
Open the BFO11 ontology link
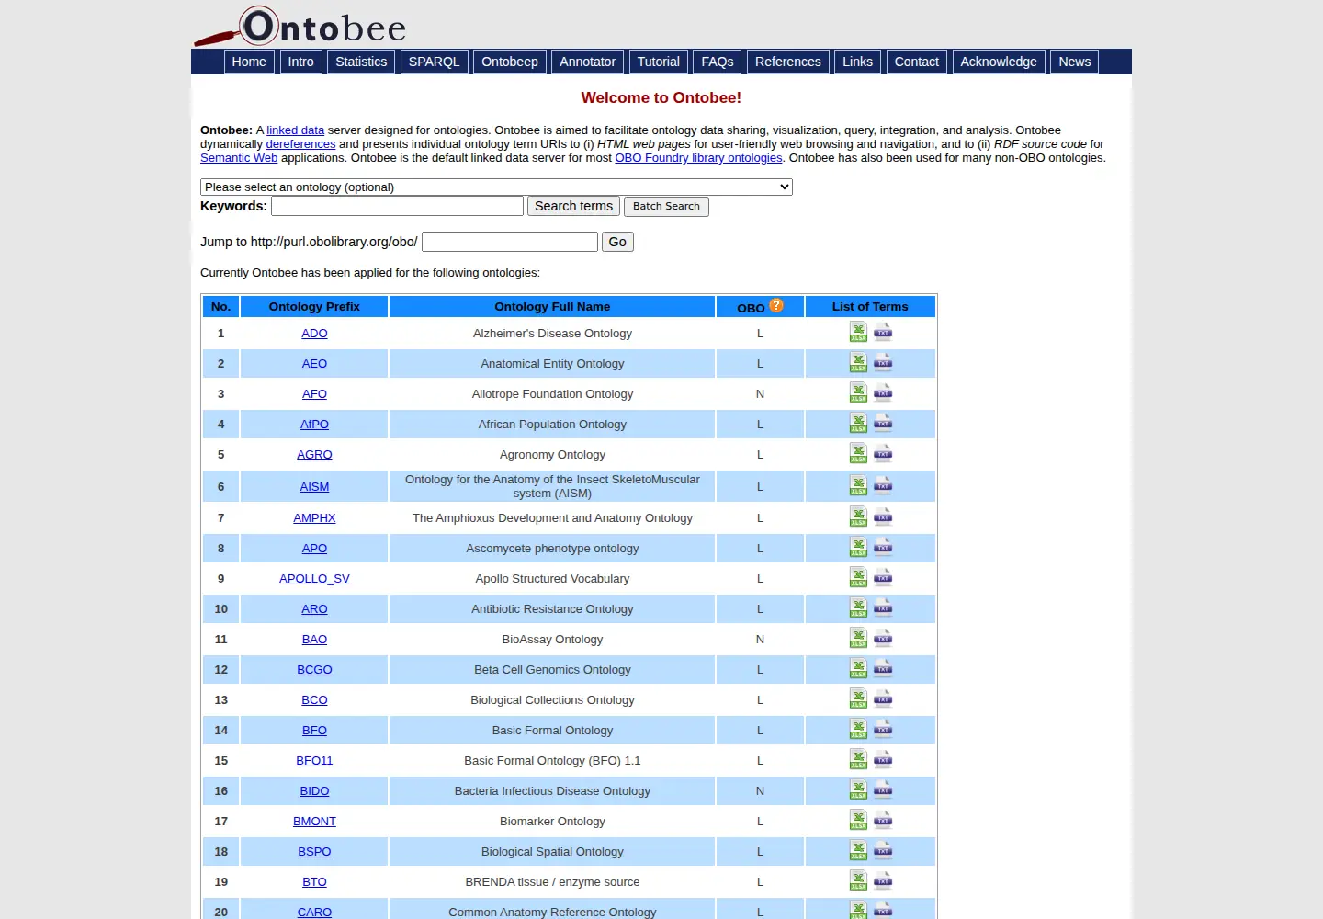tap(314, 761)
